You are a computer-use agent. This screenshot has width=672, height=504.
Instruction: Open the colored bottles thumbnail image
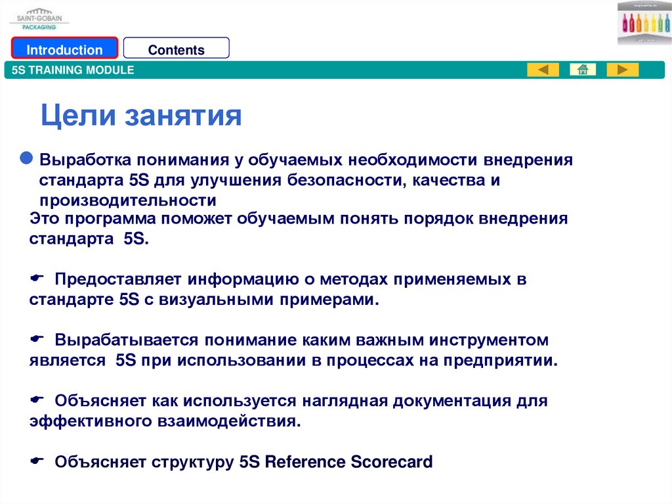point(644,23)
